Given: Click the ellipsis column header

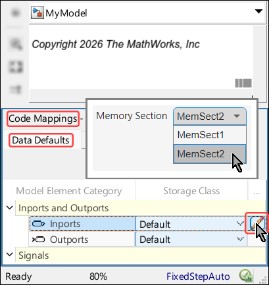Looking at the screenshot, I should coord(257,192).
